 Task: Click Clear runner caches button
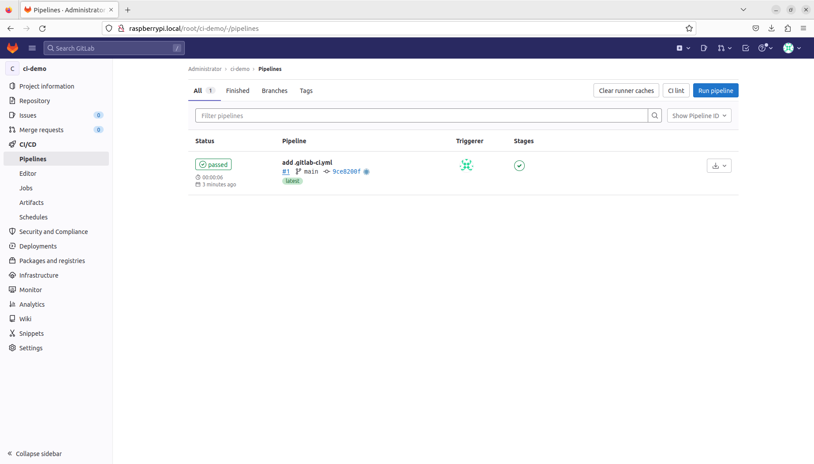click(626, 90)
